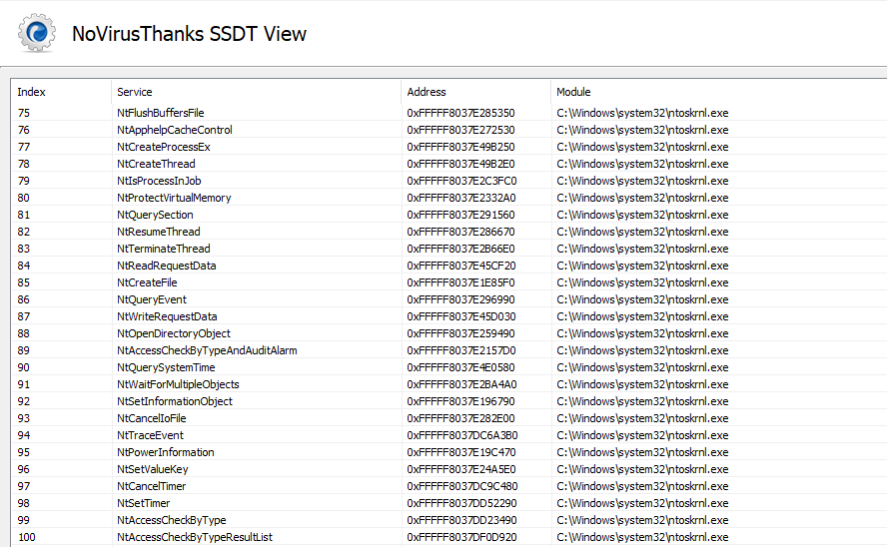887x547 pixels.
Task: Select the NtCreateFile service row
Action: click(x=147, y=282)
